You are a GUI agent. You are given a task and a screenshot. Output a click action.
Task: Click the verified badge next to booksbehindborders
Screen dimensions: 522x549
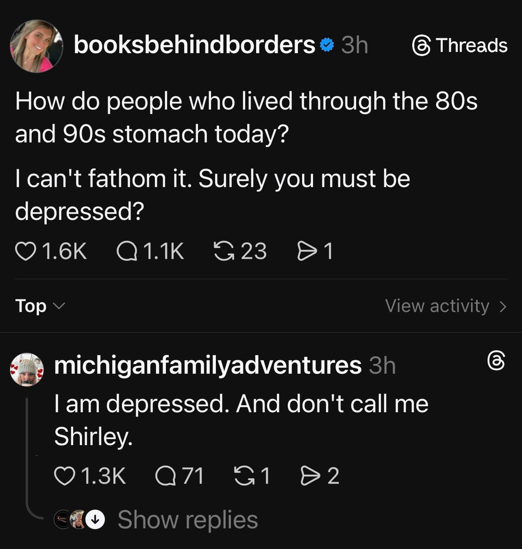coord(326,46)
